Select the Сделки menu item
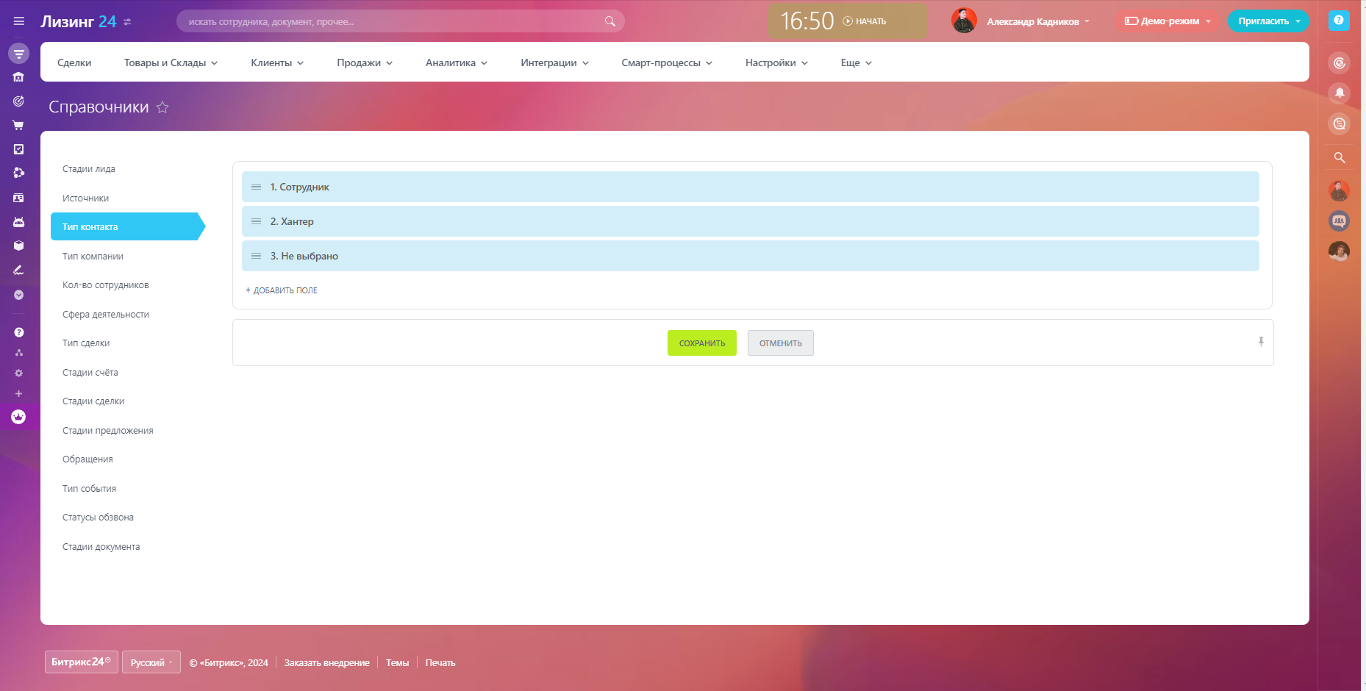 click(x=74, y=63)
